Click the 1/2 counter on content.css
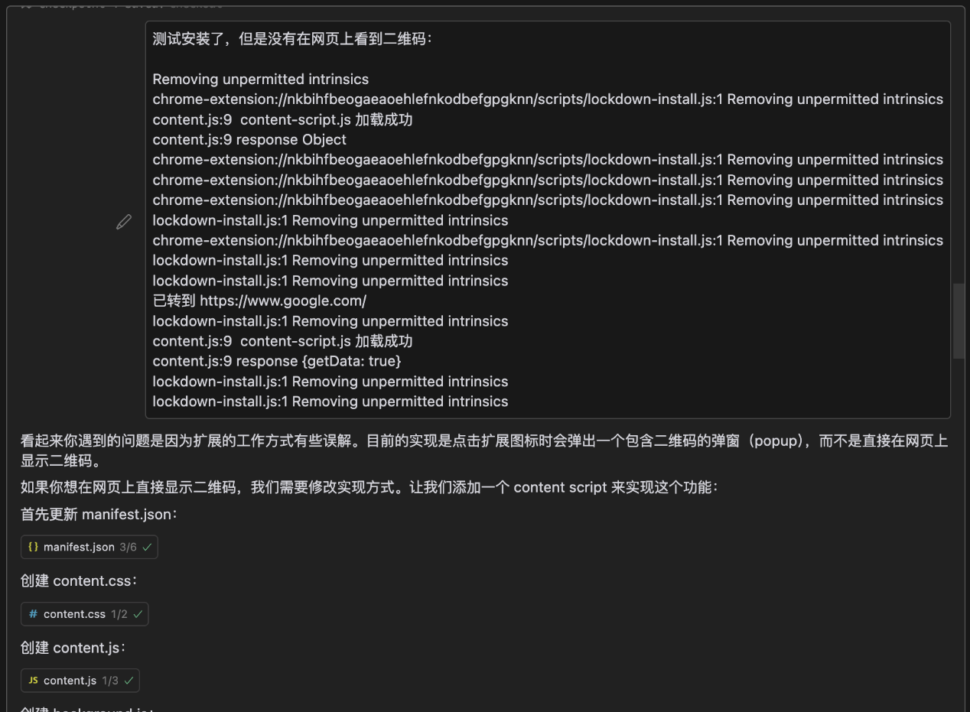The width and height of the screenshot is (970, 712). [119, 614]
